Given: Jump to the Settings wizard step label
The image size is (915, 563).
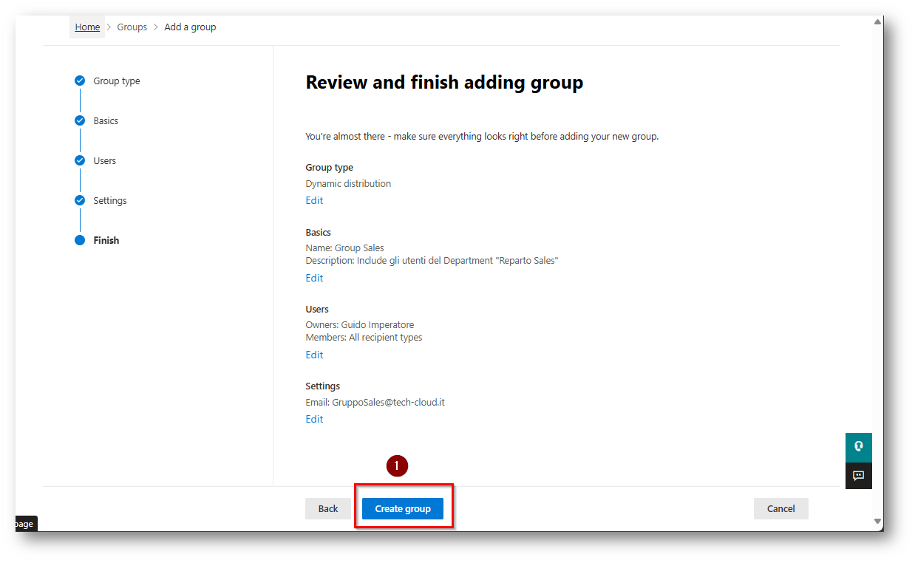Looking at the screenshot, I should click(x=110, y=201).
